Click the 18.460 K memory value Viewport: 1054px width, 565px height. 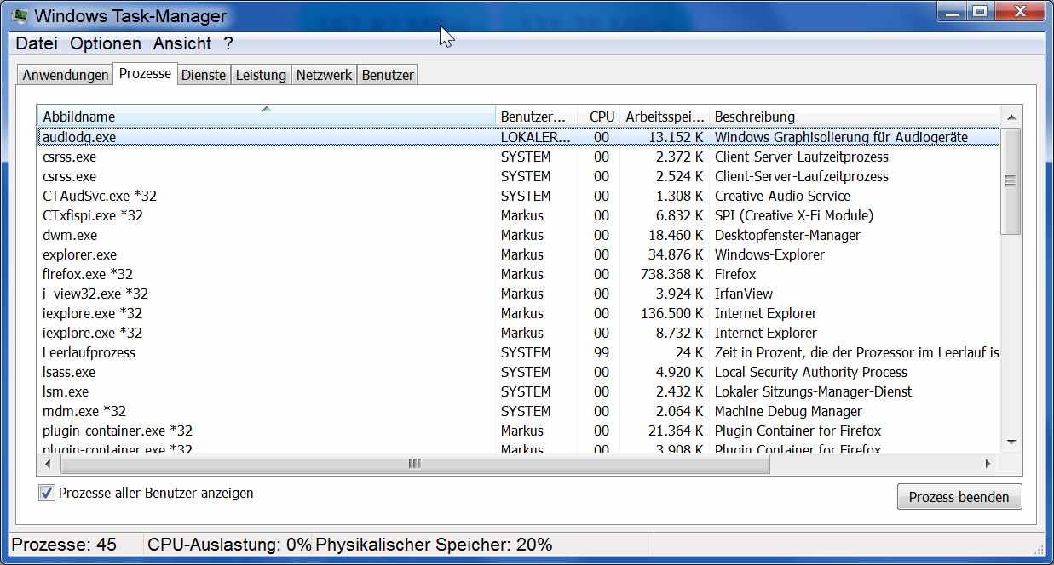[676, 235]
